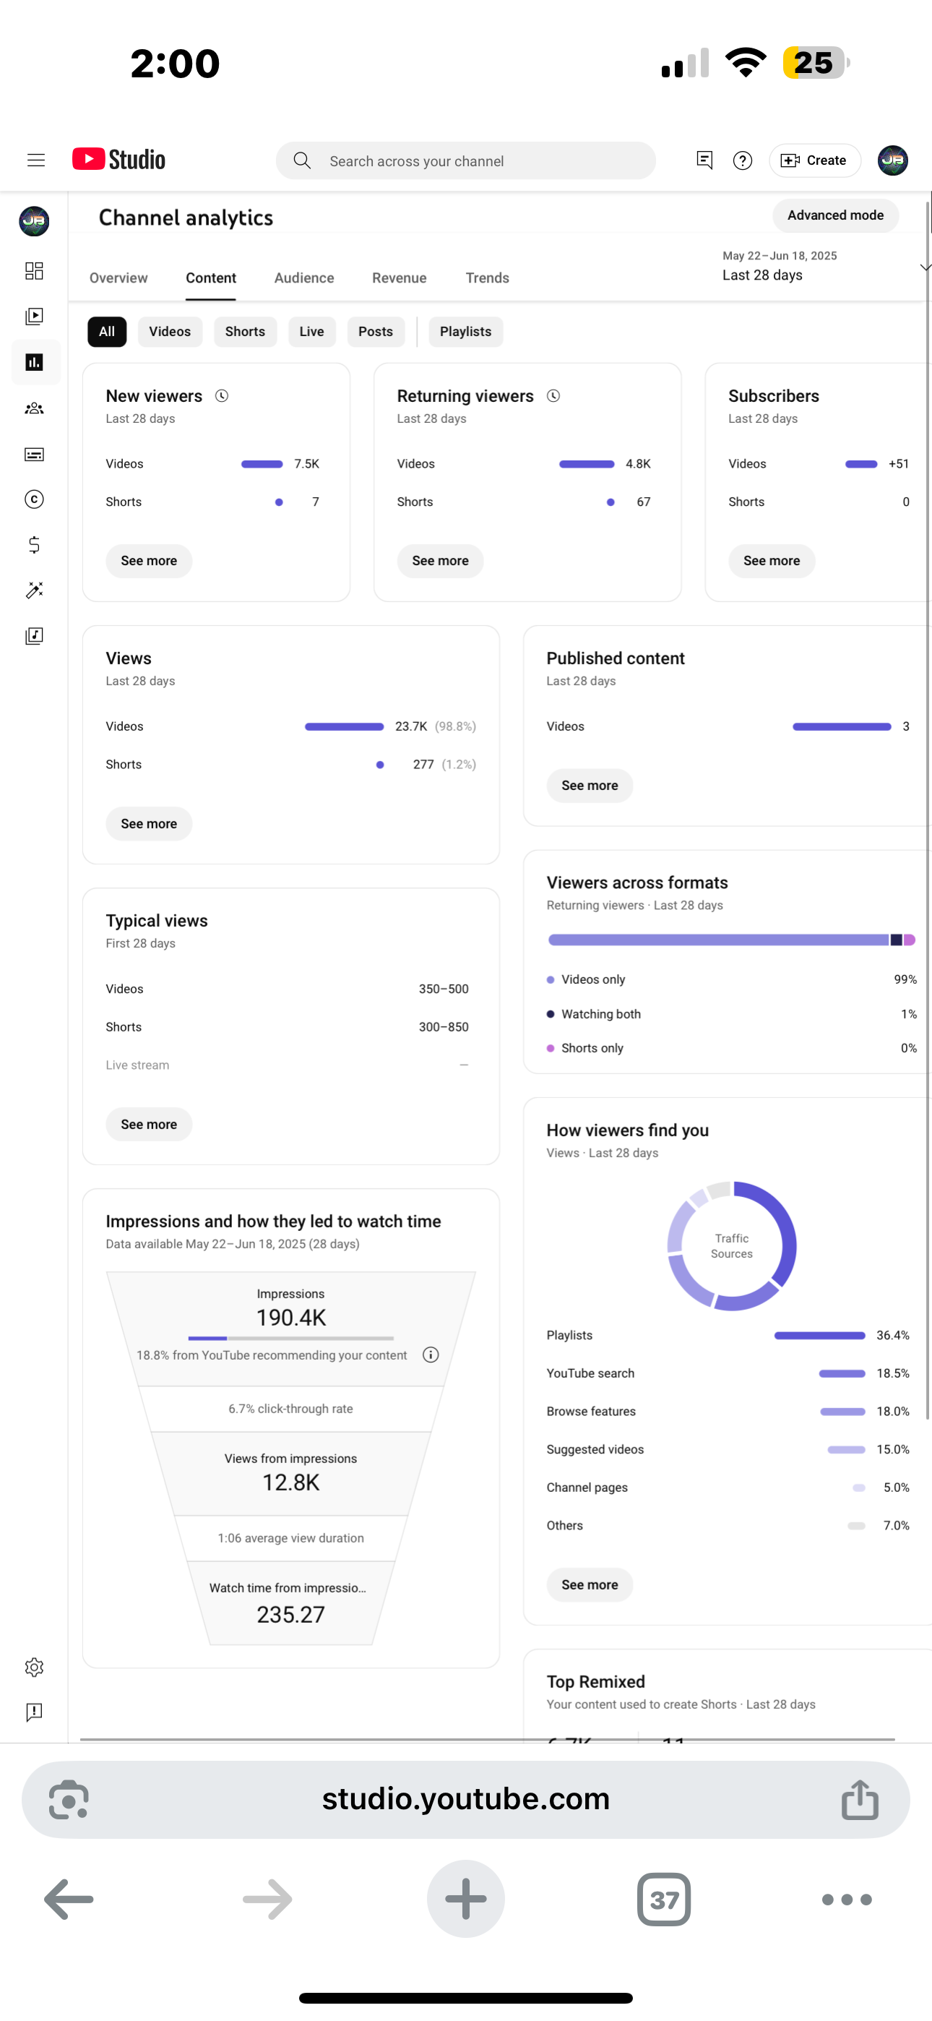Screen dimensions: 932x2021
Task: Click See more under New viewers
Action: pos(148,561)
